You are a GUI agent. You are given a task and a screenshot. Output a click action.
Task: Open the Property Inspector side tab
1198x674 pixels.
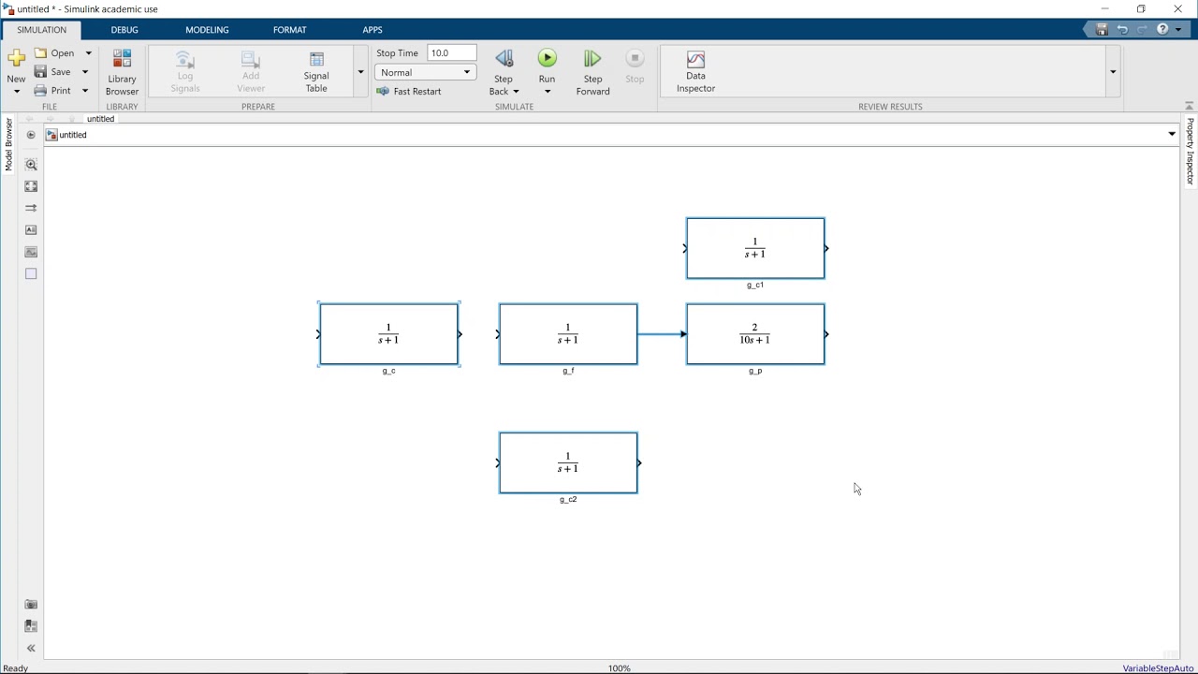click(1191, 151)
